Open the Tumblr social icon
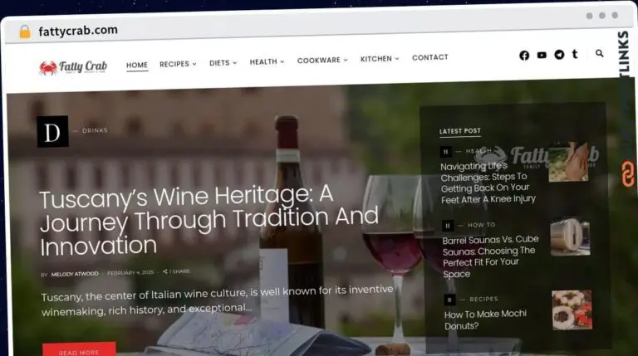The width and height of the screenshot is (638, 356). coord(575,54)
